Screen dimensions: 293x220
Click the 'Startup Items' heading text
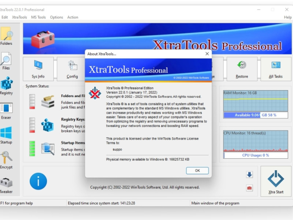tap(73, 143)
